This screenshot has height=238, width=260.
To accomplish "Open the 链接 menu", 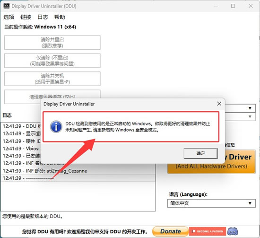I will click(26, 17).
